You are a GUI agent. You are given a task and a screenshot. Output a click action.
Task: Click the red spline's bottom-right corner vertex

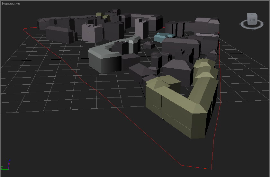click(211, 169)
